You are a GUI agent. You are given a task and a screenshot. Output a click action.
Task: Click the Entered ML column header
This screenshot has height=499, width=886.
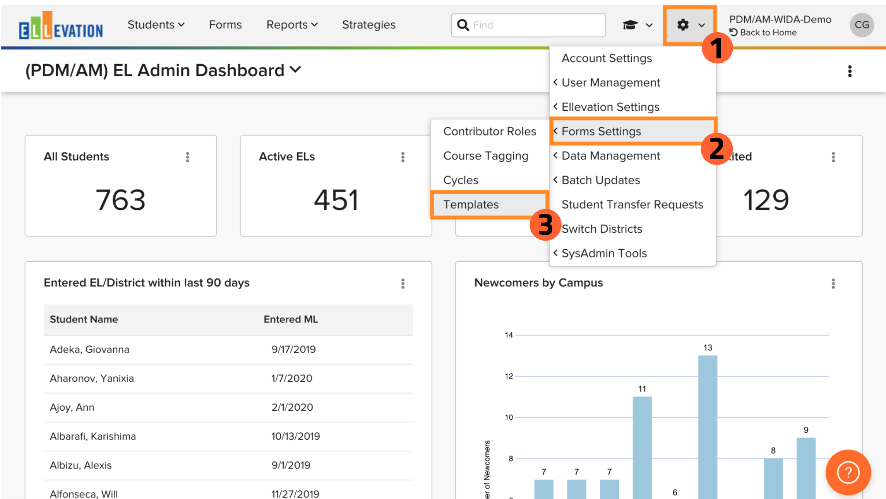(x=291, y=319)
